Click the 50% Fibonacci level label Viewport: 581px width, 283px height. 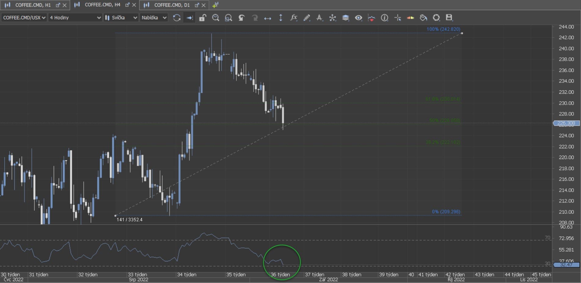[445, 120]
